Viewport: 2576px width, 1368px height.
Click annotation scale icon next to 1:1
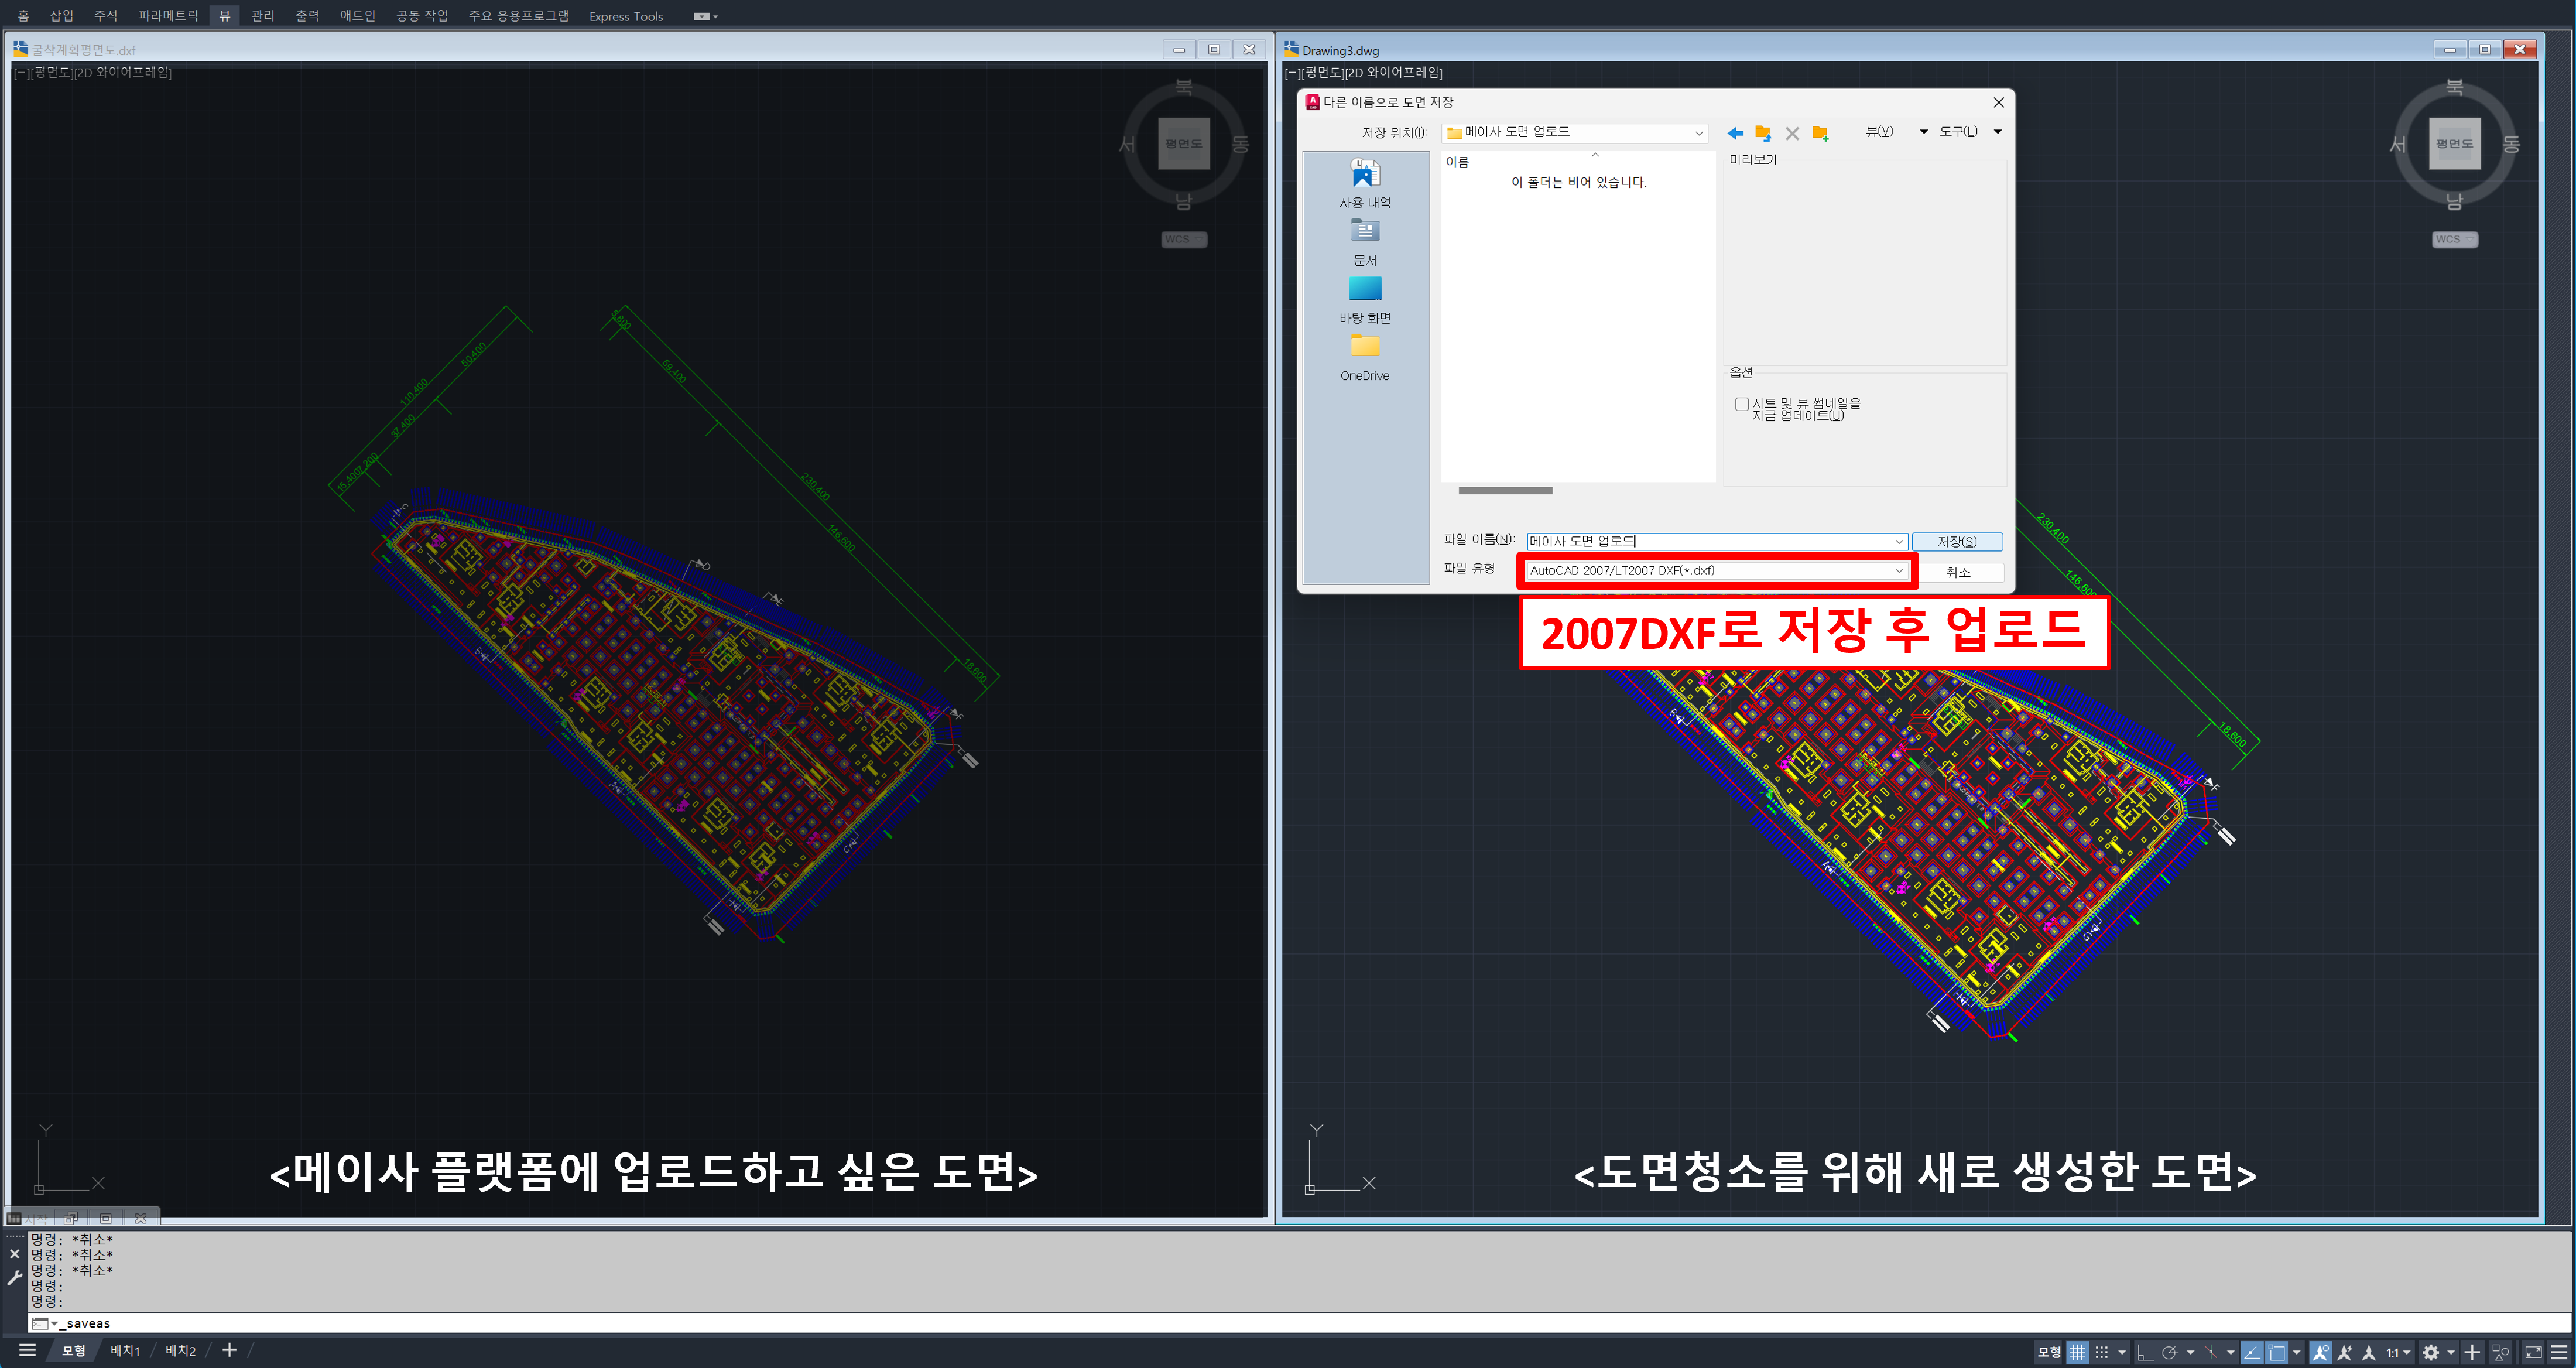[2369, 1353]
